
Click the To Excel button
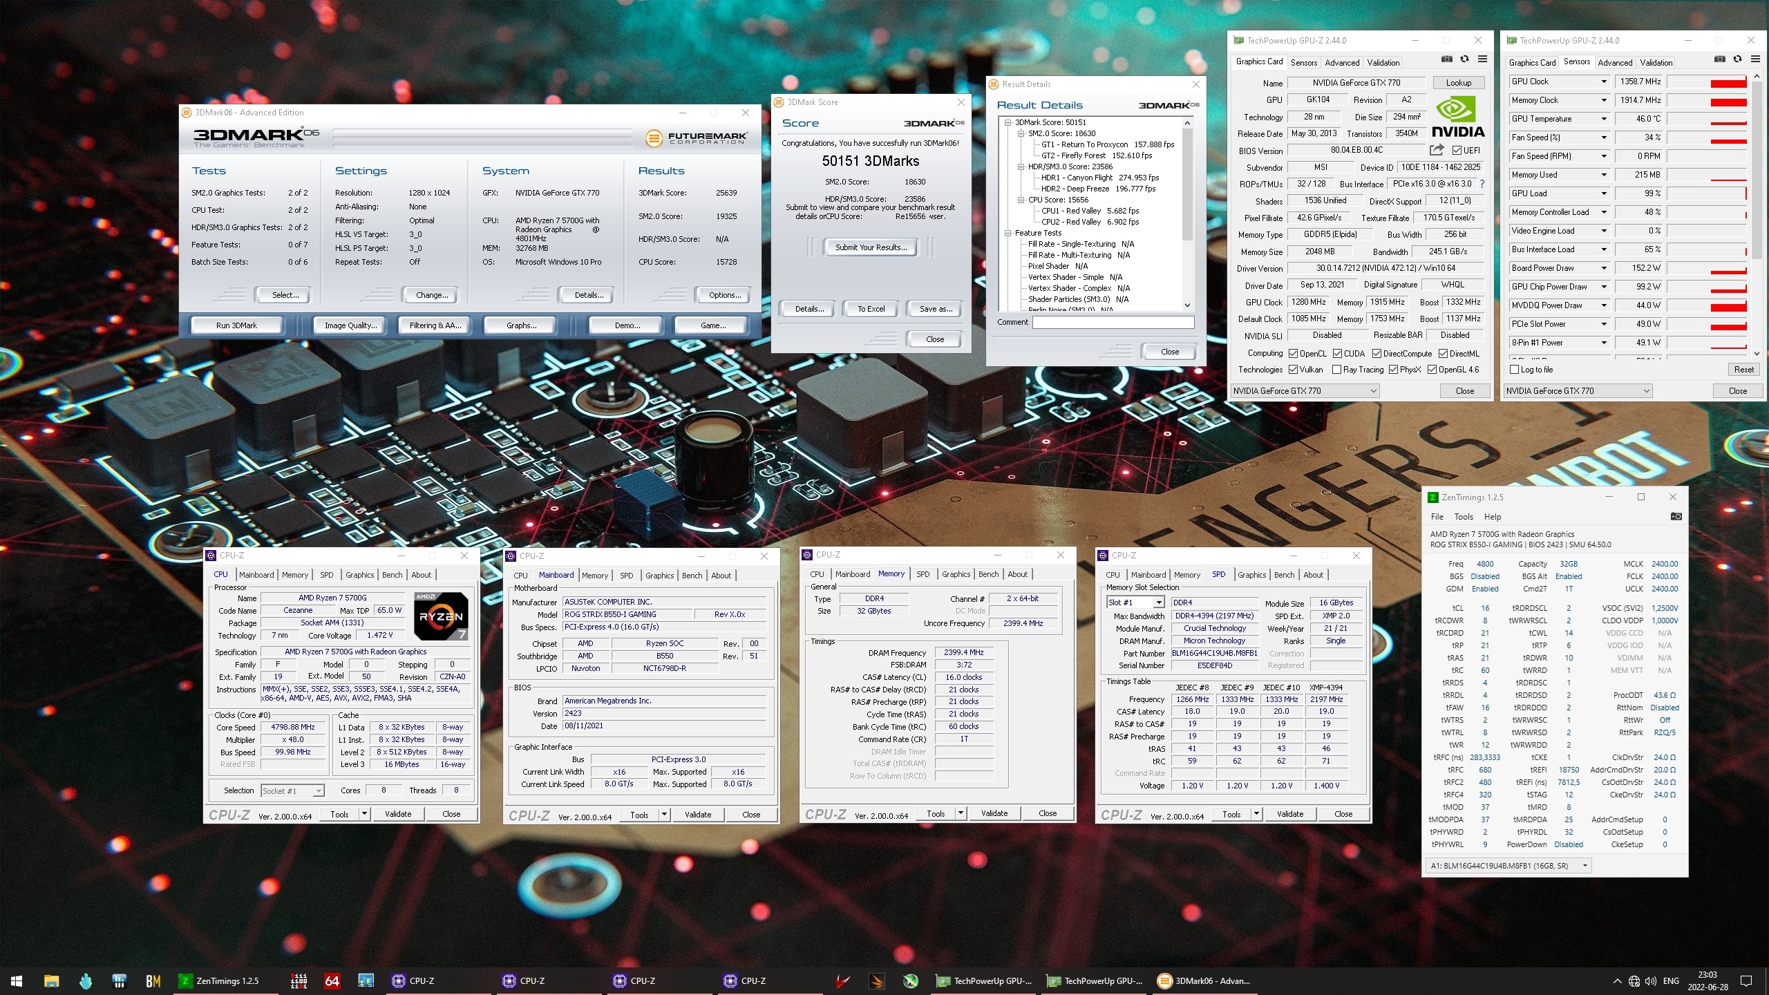[x=871, y=309]
